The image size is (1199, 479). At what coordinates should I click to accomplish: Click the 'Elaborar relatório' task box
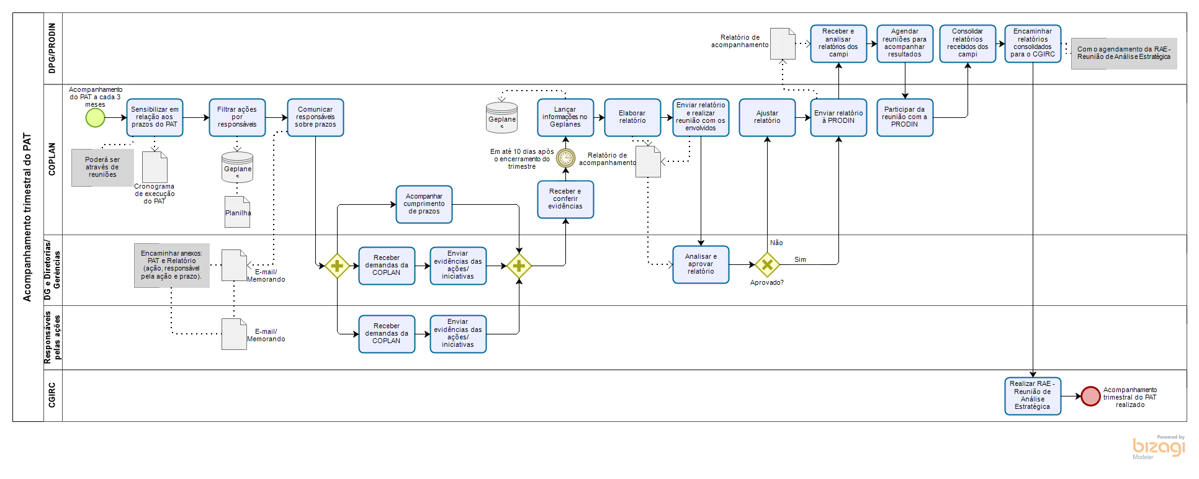[x=632, y=117]
